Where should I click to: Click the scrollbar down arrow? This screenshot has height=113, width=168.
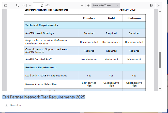coord(160,89)
